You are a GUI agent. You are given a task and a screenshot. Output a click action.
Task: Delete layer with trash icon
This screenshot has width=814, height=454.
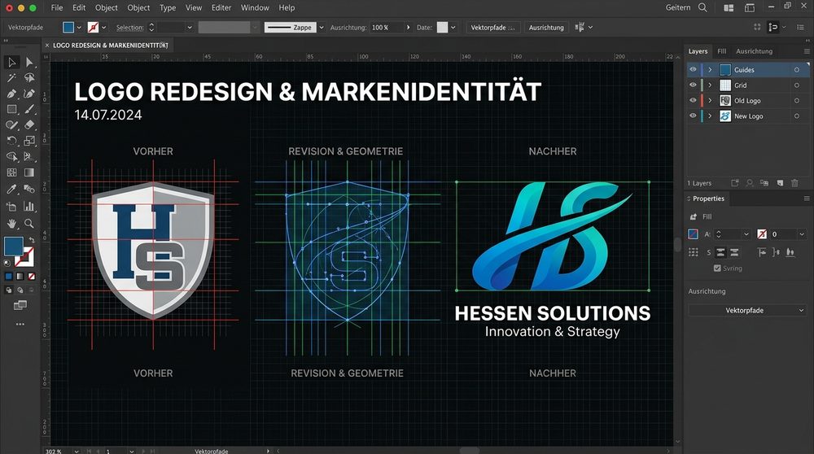click(x=794, y=183)
